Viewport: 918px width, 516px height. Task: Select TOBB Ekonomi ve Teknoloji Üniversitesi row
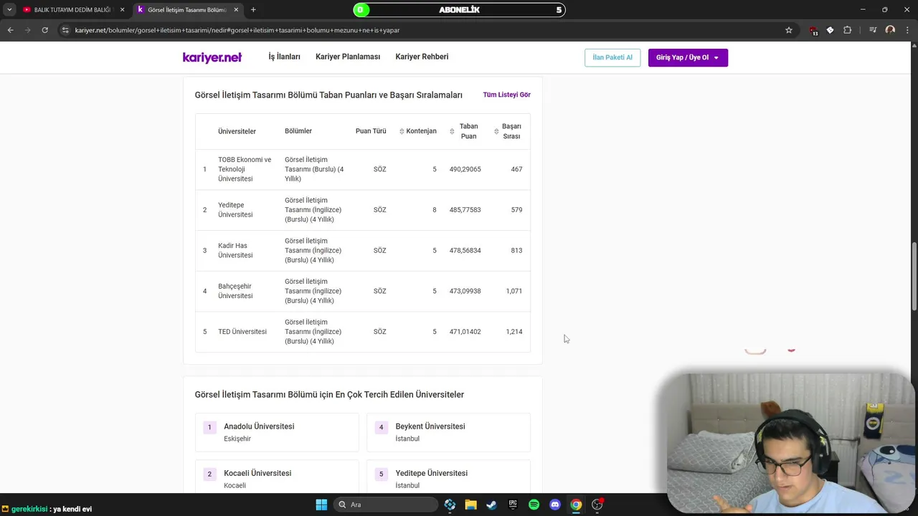pyautogui.click(x=362, y=169)
